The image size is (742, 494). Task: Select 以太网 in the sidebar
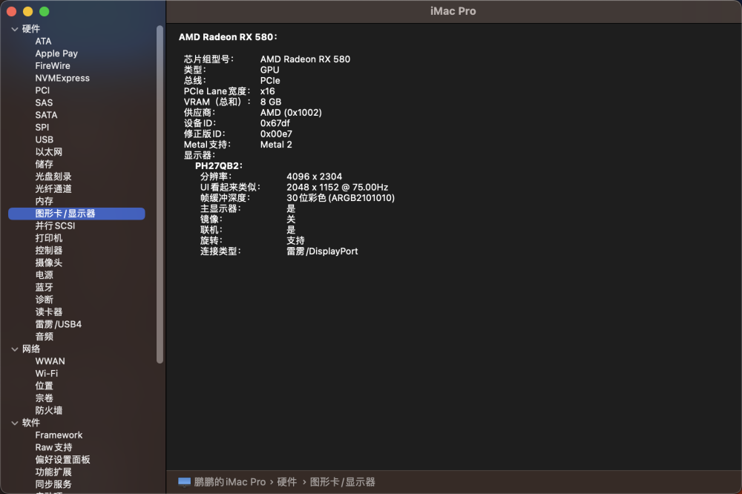coord(49,152)
